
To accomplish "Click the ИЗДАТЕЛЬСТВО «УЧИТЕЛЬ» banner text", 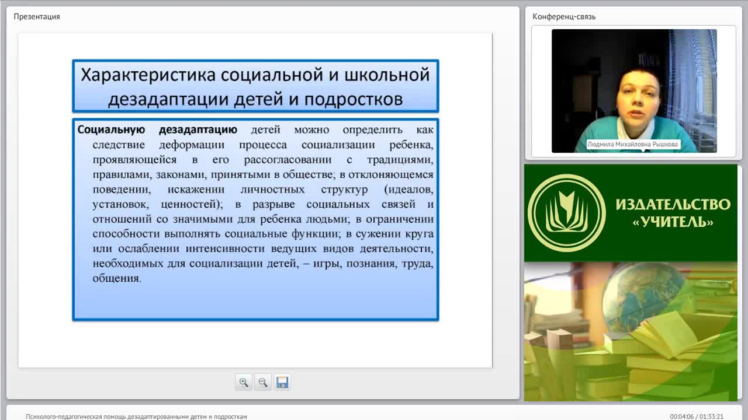I will click(673, 213).
